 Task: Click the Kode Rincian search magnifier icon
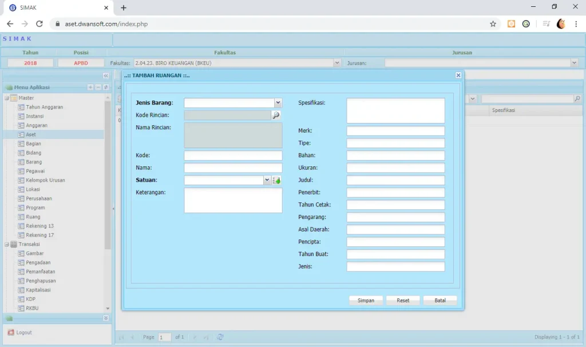click(276, 115)
